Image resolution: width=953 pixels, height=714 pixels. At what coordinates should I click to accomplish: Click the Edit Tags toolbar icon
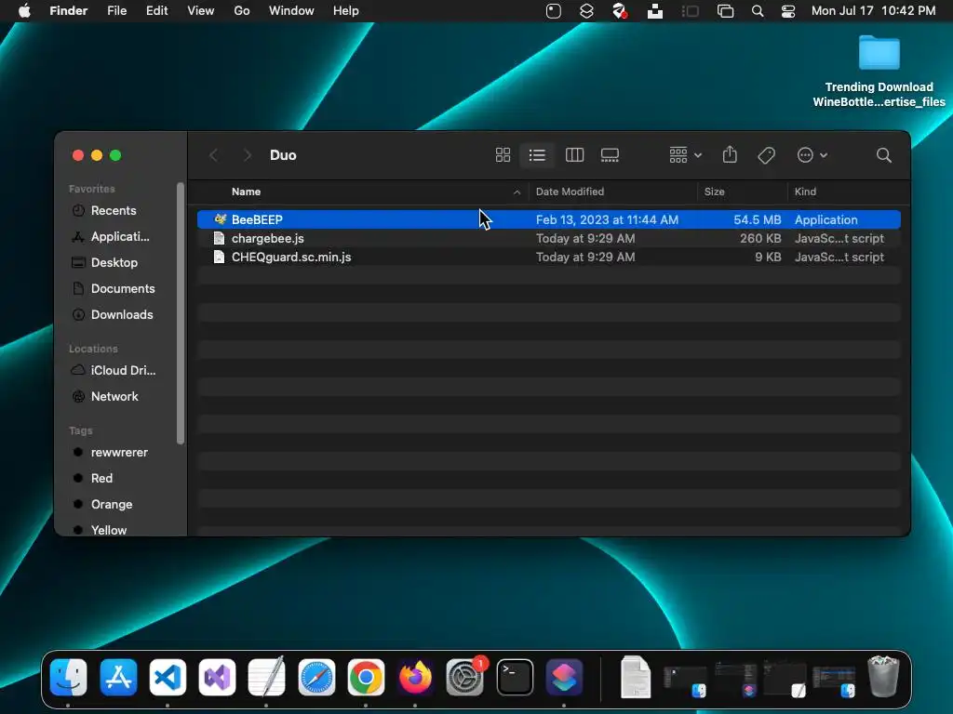click(x=767, y=155)
